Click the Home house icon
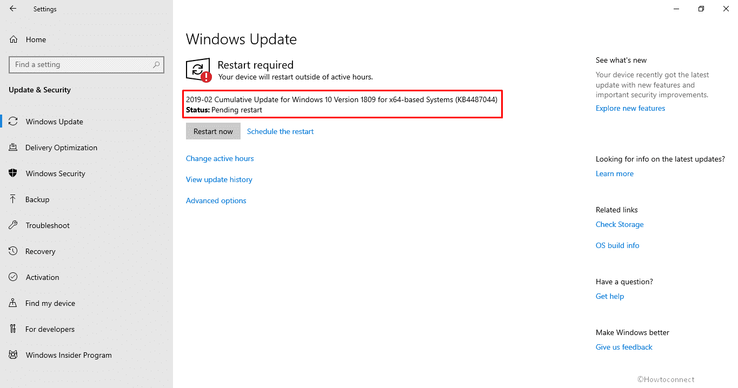 coord(14,39)
